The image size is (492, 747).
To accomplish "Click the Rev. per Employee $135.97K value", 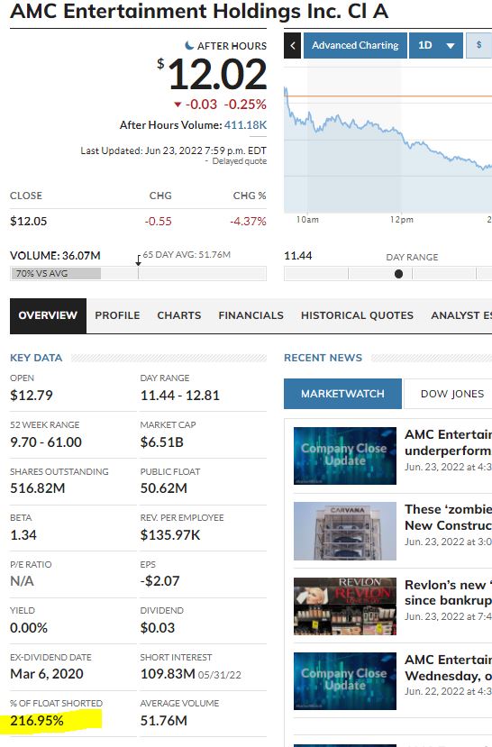I will [x=170, y=535].
